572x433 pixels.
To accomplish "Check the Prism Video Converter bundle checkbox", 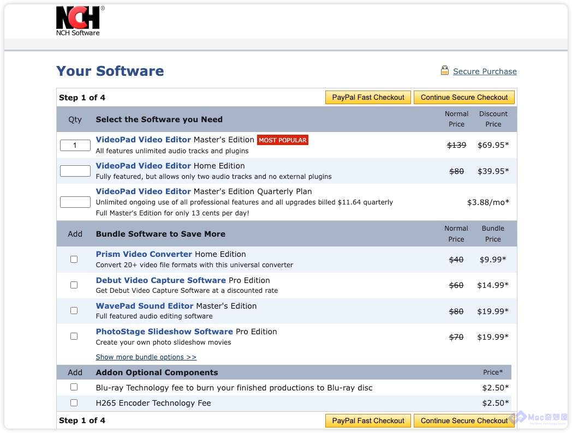I will pos(74,259).
